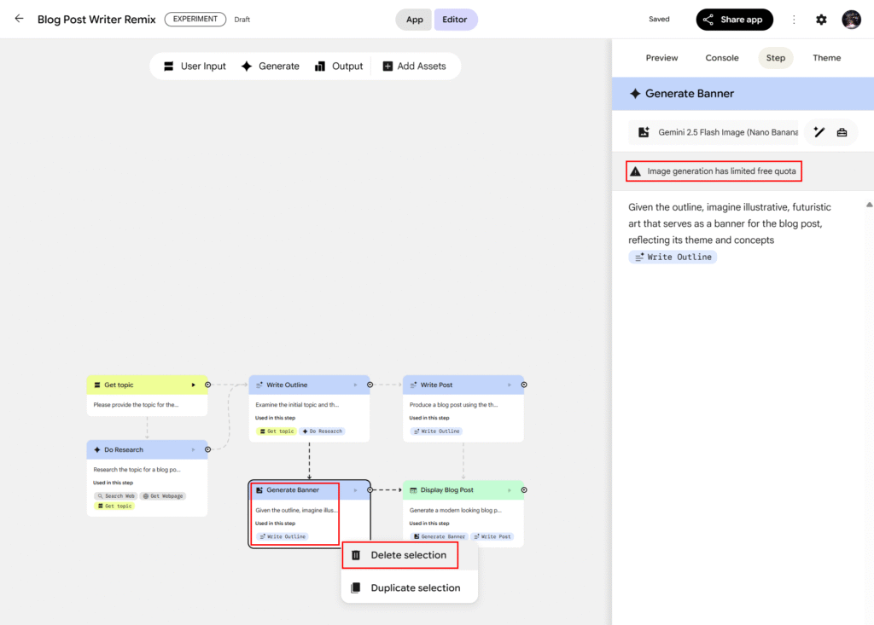Click the user profile avatar
This screenshot has height=625, width=874.
[851, 20]
